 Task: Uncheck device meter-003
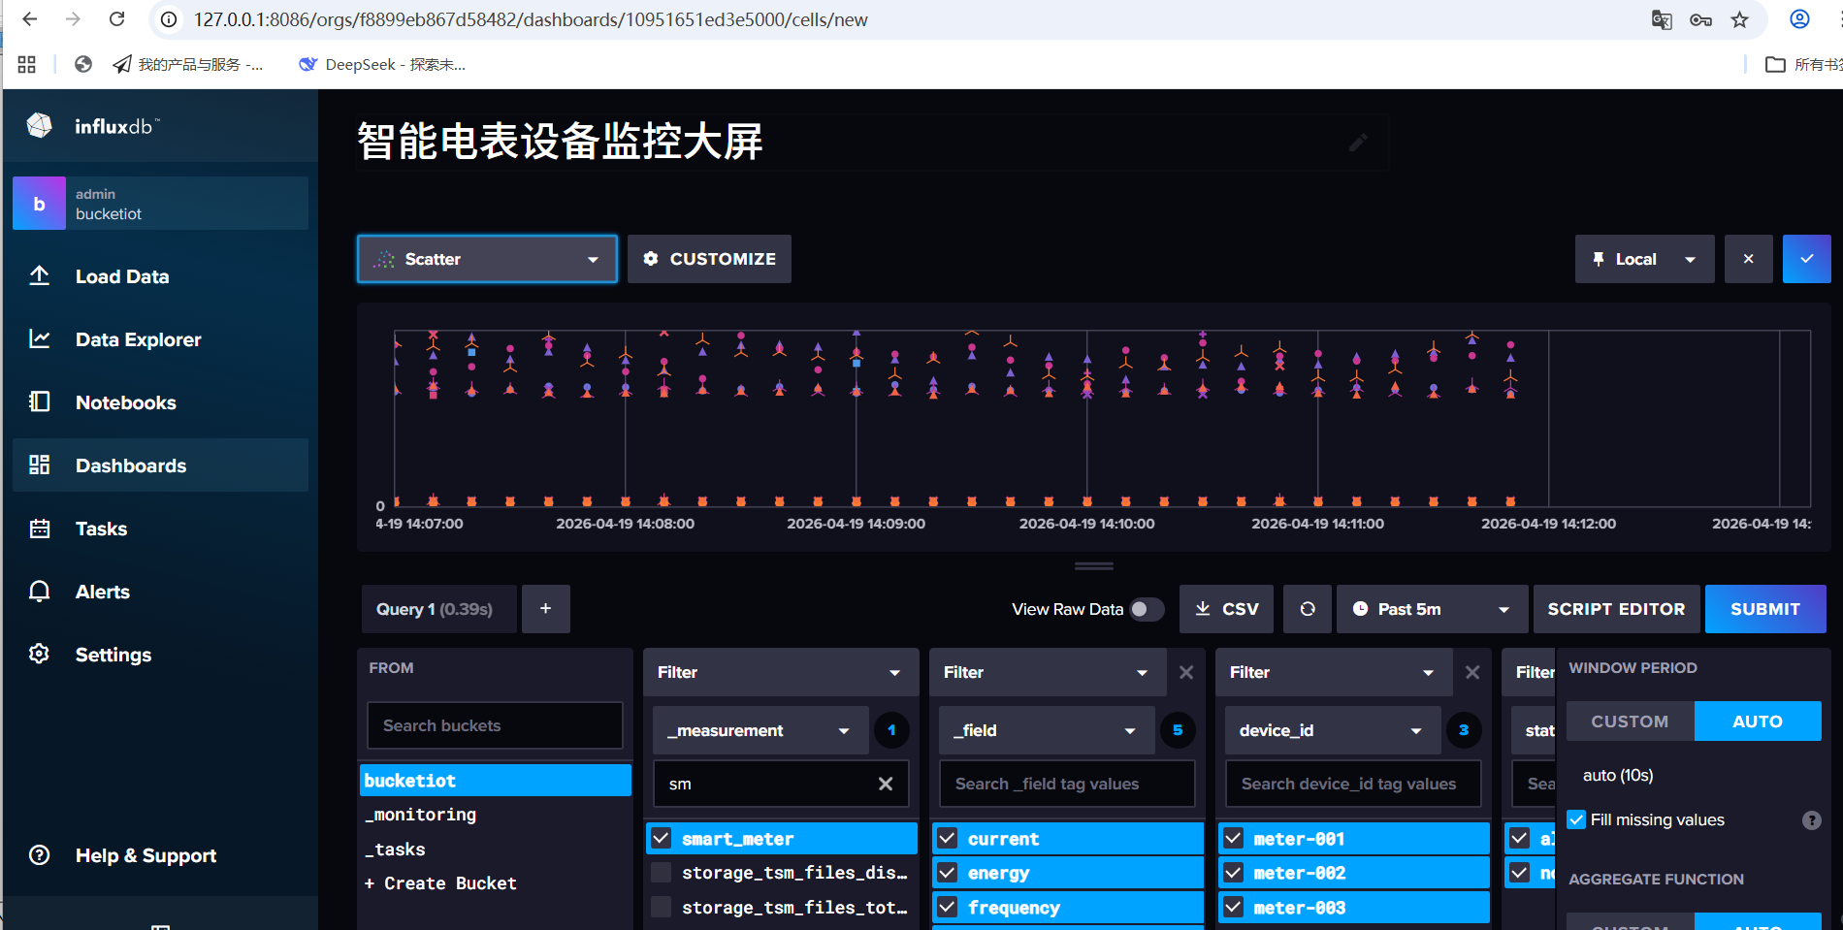1354,908
